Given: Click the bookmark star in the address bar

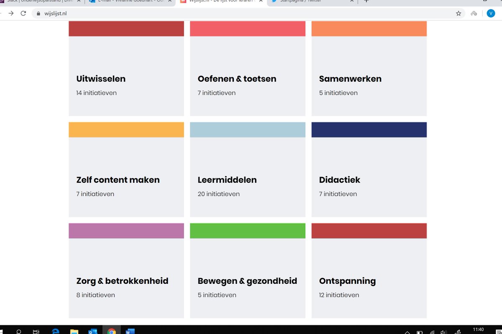Looking at the screenshot, I should (x=458, y=13).
